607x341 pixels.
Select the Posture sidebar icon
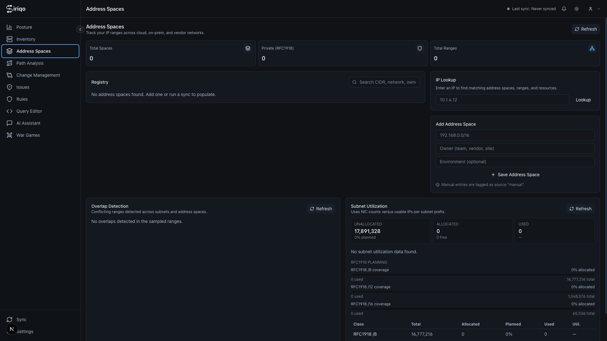pos(9,27)
